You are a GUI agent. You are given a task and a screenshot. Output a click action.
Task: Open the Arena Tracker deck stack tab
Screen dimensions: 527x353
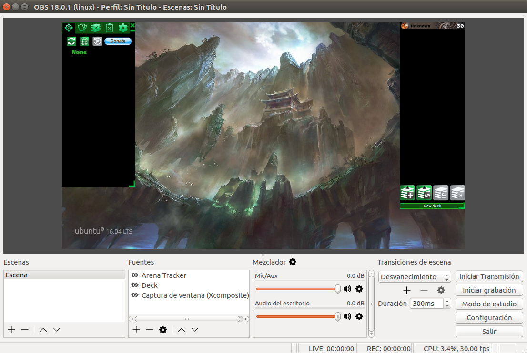pos(96,28)
